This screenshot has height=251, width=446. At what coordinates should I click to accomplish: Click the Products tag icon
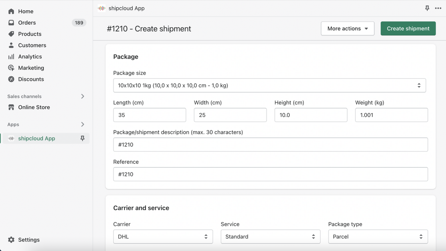[11, 34]
